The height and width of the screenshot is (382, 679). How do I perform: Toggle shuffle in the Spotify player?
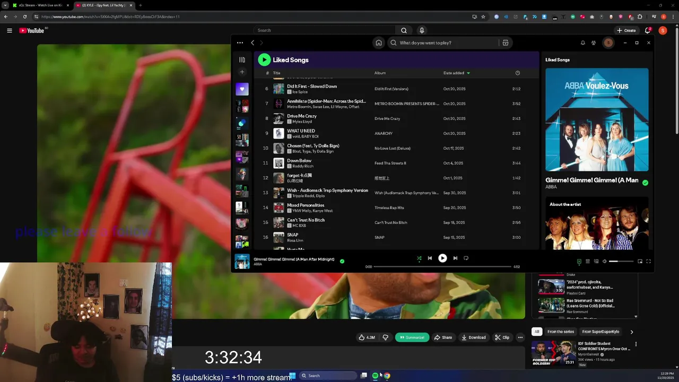point(419,258)
